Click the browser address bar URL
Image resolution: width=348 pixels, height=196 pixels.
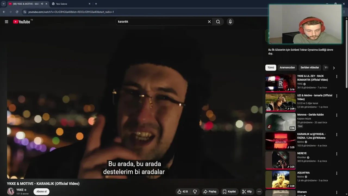point(71,12)
